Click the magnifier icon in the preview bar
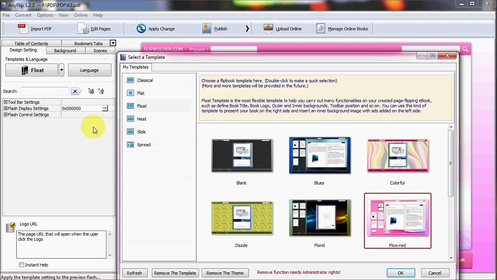 [x=465, y=49]
